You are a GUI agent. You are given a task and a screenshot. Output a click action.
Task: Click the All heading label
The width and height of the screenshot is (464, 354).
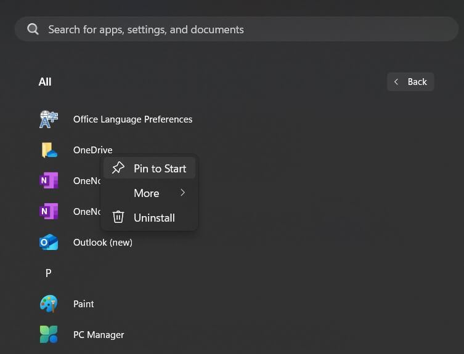[x=45, y=82]
